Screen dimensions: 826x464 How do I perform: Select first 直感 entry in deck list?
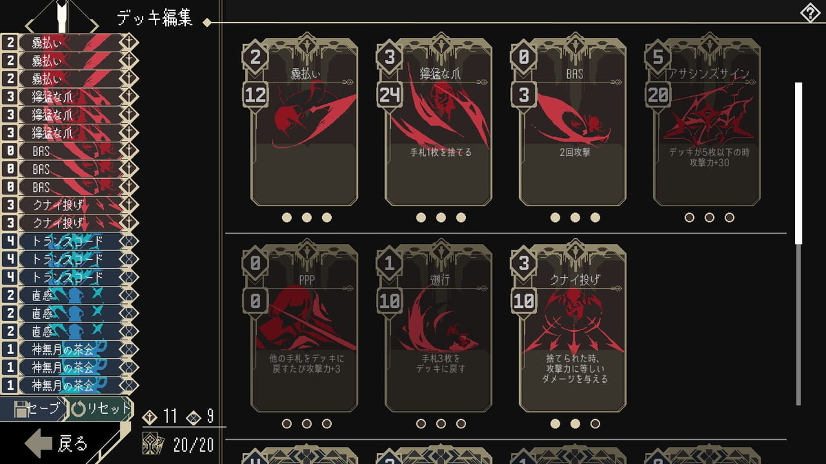point(70,295)
